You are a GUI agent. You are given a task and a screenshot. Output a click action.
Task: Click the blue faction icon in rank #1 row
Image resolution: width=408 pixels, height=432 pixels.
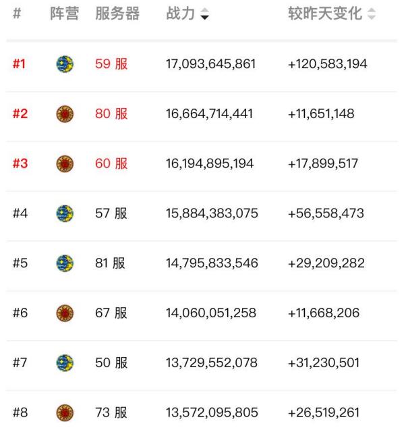coord(65,64)
